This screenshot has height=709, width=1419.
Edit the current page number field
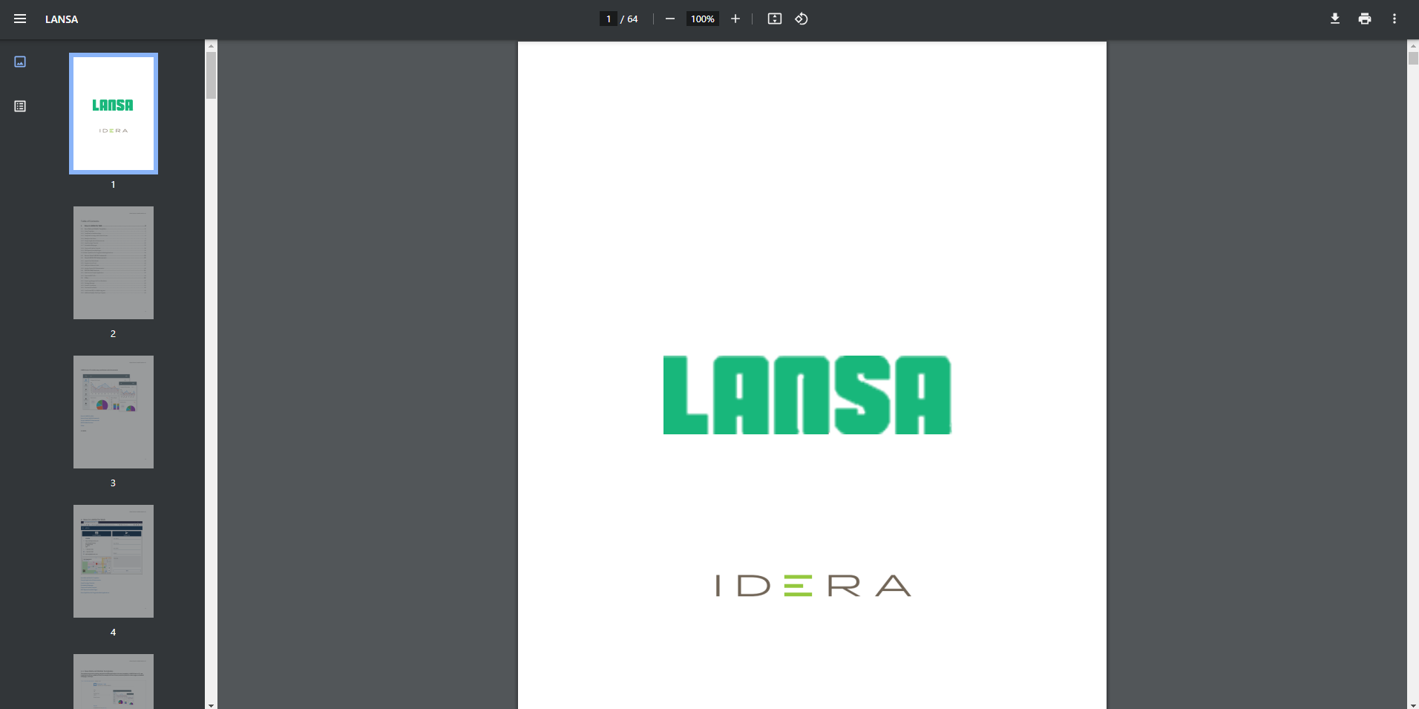click(x=609, y=19)
